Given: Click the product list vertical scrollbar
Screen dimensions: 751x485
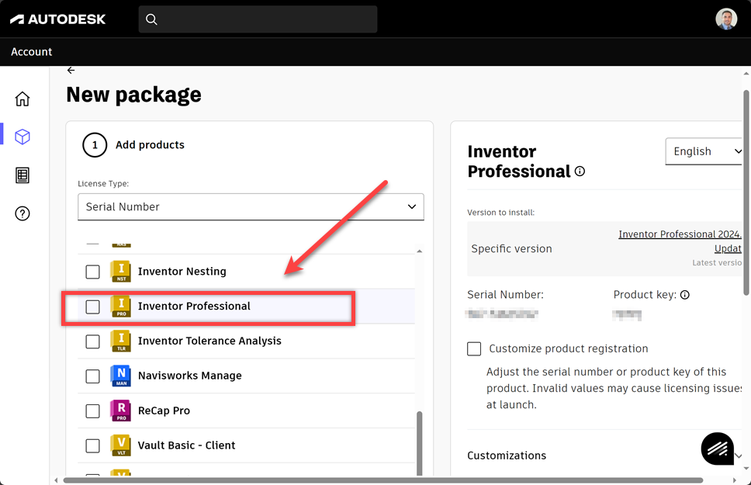Looking at the screenshot, I should pos(420,443).
